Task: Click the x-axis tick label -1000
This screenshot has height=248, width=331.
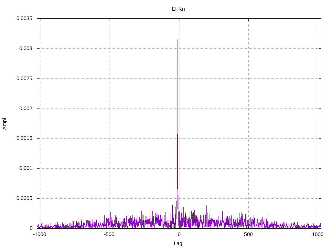Action: pos(39,234)
